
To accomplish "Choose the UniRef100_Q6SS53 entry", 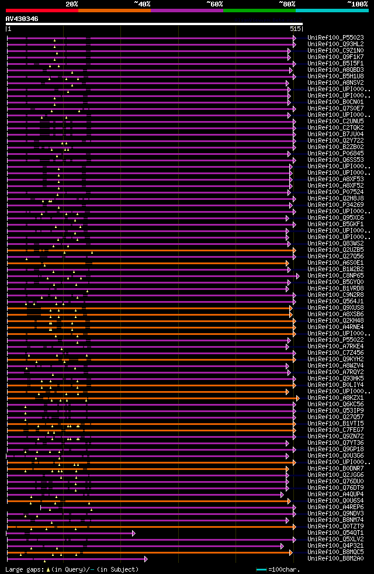I will pyautogui.click(x=335, y=160).
